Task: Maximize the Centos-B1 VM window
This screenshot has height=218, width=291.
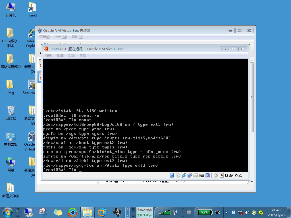Action: pos(234,49)
